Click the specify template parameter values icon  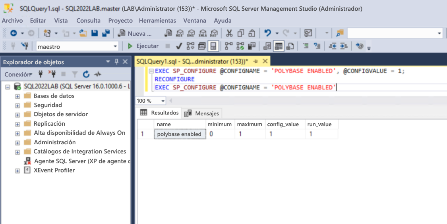click(360, 46)
